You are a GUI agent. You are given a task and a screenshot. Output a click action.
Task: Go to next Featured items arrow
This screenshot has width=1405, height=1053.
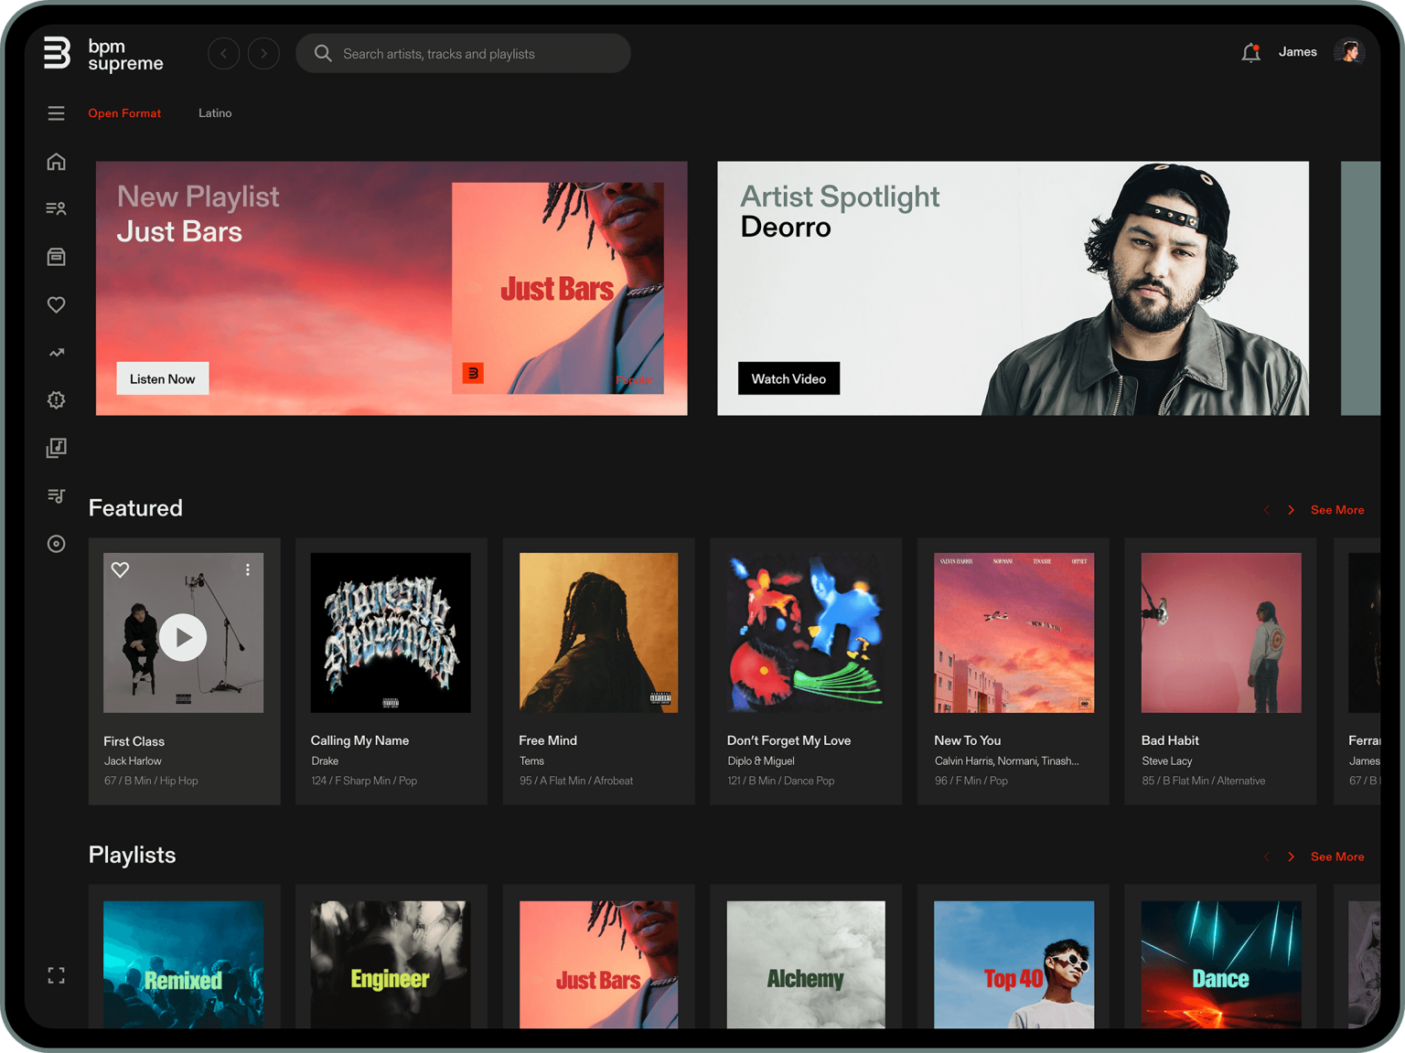coord(1291,510)
